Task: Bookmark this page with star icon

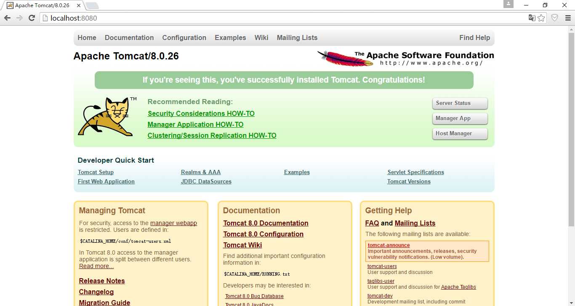Action: pyautogui.click(x=541, y=18)
